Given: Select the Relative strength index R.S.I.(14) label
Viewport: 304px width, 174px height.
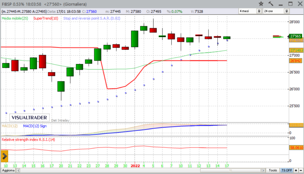Looking at the screenshot, I should (28, 139).
